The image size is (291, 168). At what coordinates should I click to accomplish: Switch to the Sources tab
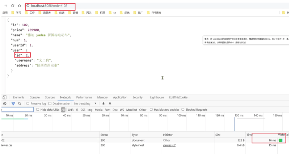pyautogui.click(x=50, y=97)
